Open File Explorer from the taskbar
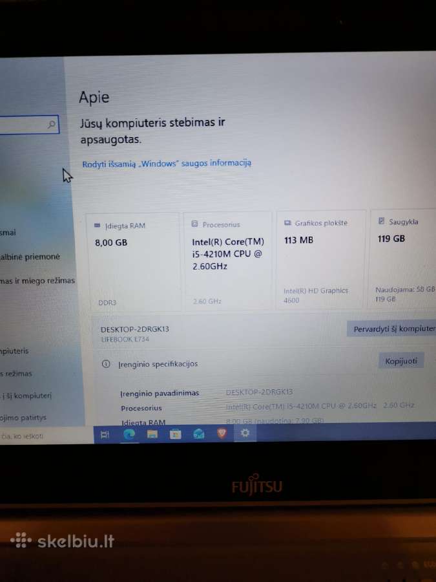This screenshot has height=582, width=436. (x=152, y=434)
